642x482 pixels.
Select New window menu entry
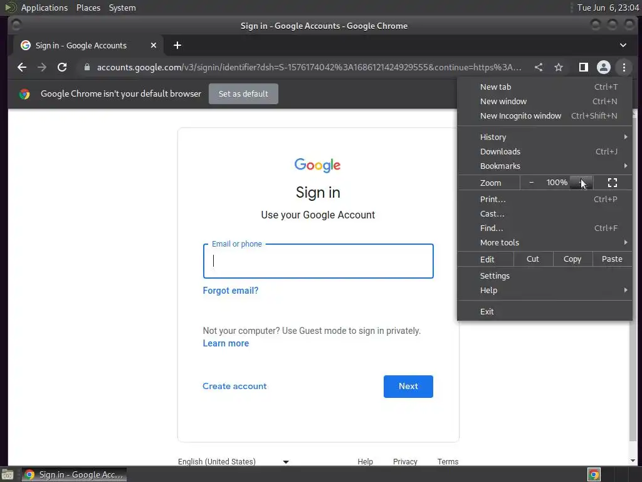545,101
